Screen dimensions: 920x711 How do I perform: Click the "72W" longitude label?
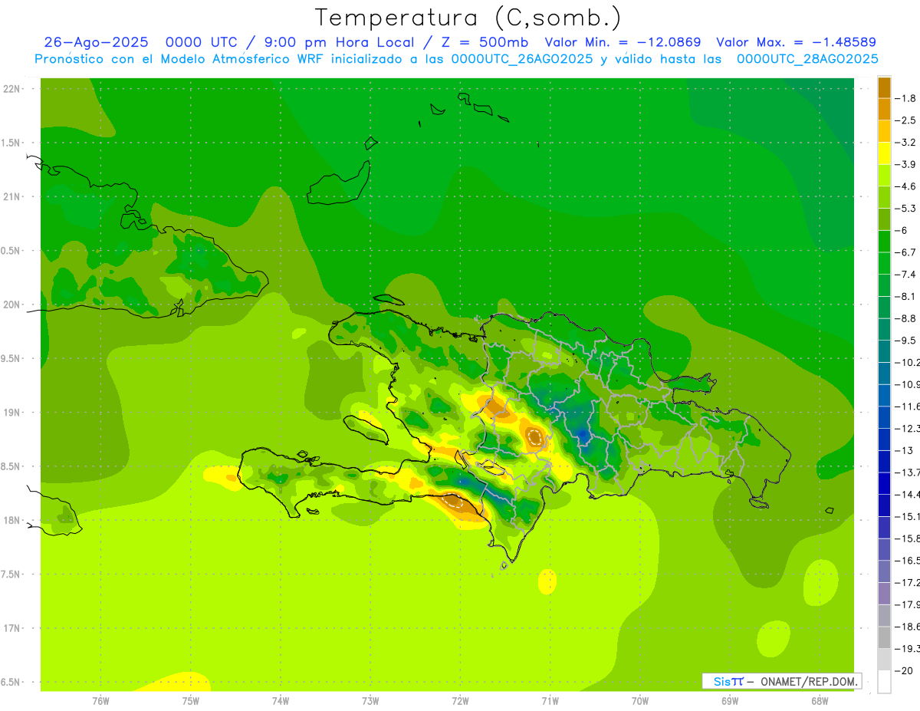coord(460,700)
